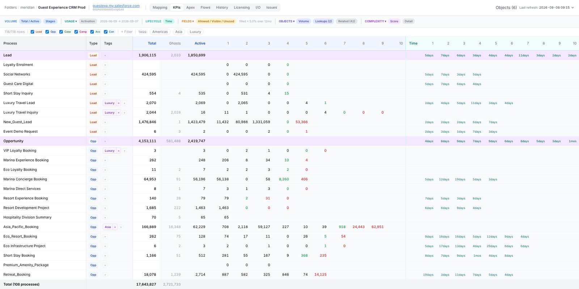Add a tag to Eco_Resort_Booking row

pyautogui.click(x=105, y=237)
